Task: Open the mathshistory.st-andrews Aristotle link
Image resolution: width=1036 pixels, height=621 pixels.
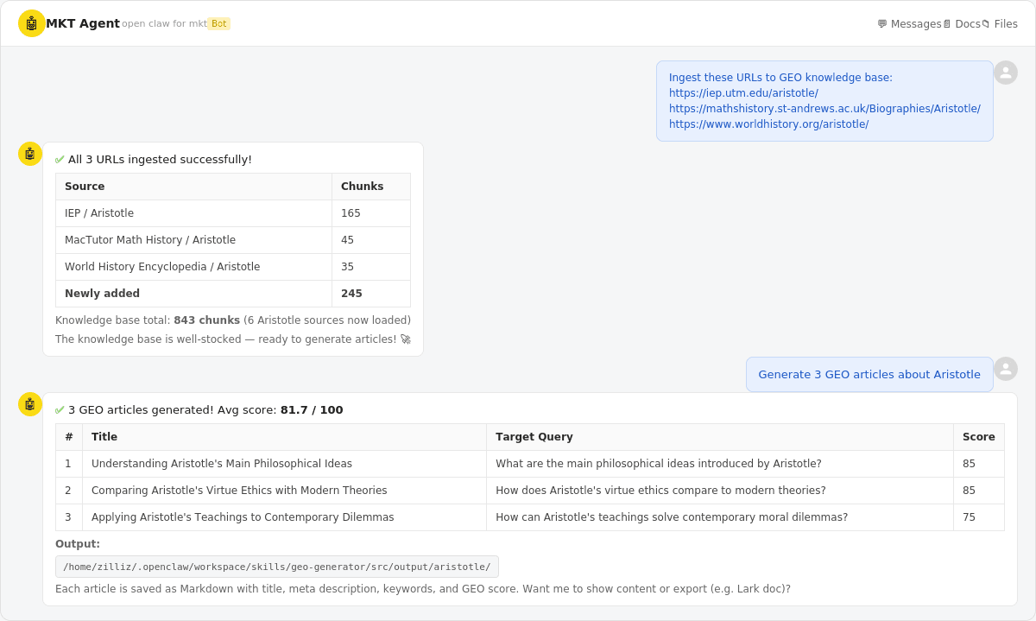Action: pos(824,108)
